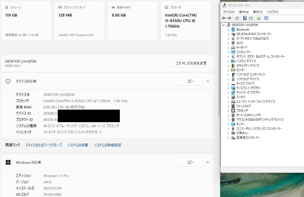Select IDE ATA/ATAPI コントローラー row
Viewport: 304px width, 197px height.
tap(254, 34)
